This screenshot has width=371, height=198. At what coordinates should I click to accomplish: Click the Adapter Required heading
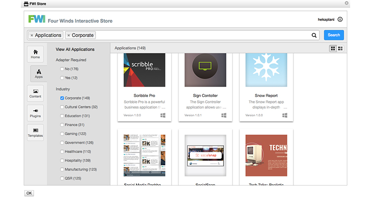tap(71, 60)
